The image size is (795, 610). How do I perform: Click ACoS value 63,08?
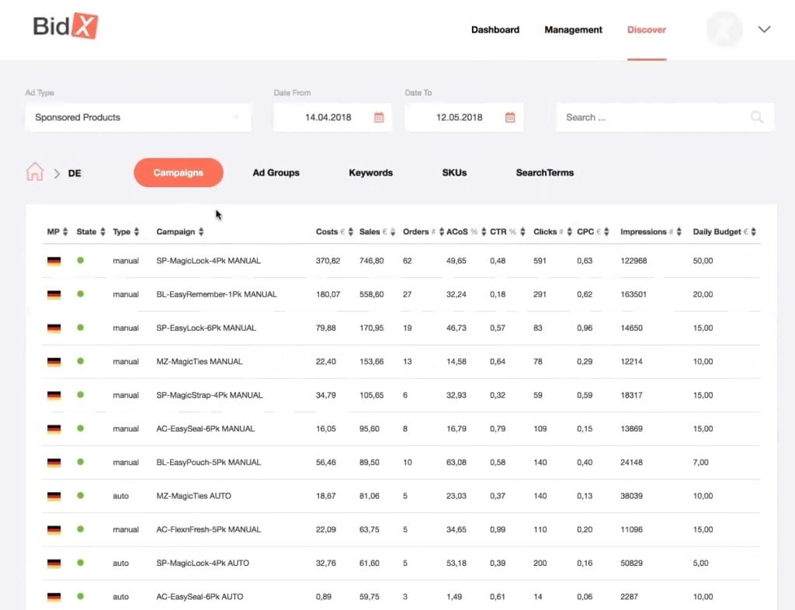pyautogui.click(x=457, y=463)
